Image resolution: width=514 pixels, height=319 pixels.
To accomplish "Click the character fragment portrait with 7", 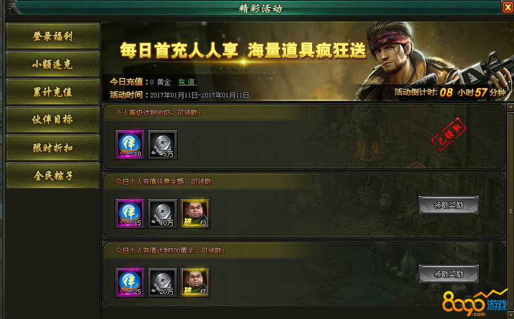I will click(195, 283).
